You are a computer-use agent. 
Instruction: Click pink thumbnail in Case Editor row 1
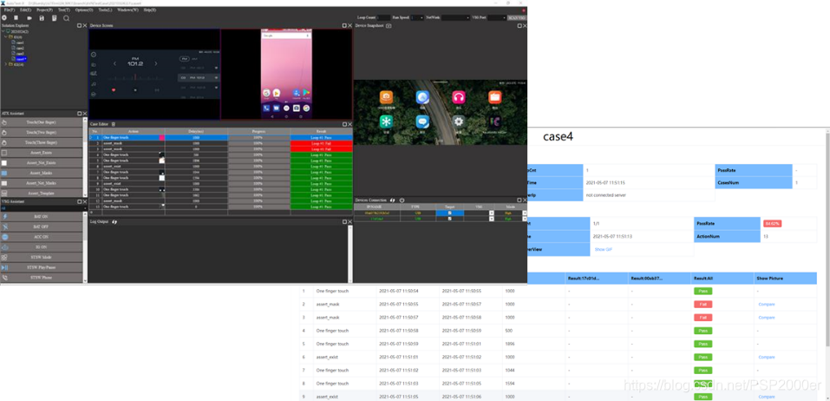point(161,137)
